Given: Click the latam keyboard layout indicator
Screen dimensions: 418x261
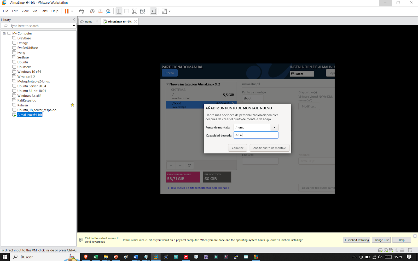Looking at the screenshot, I should click(302, 74).
